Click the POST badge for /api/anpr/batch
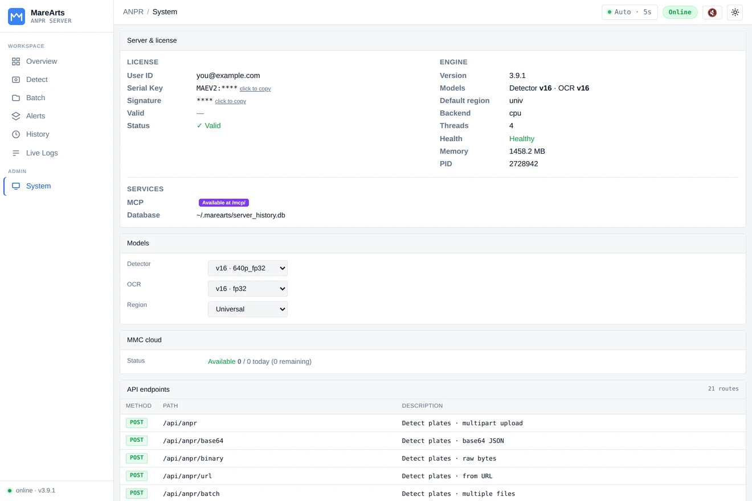Viewport: 752px width, 501px height. pos(137,493)
